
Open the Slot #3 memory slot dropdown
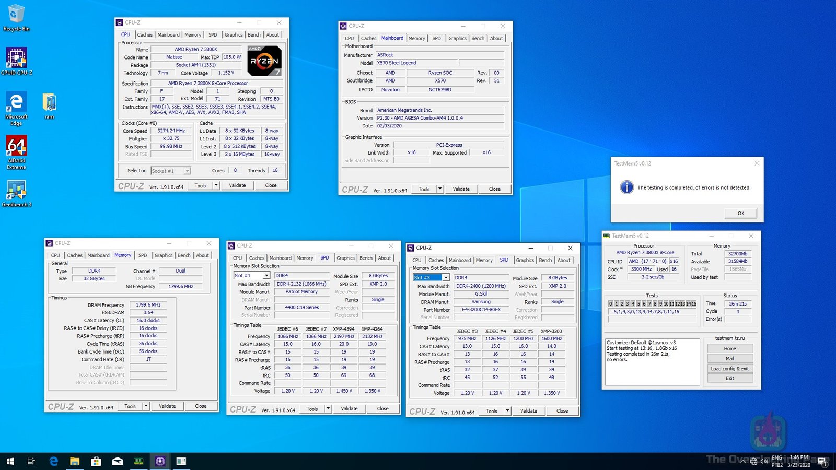coord(445,278)
